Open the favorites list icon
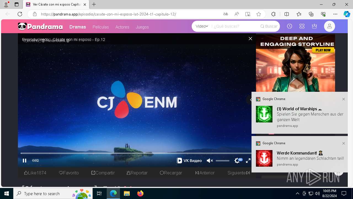This screenshot has width=353, height=199. 299,14
